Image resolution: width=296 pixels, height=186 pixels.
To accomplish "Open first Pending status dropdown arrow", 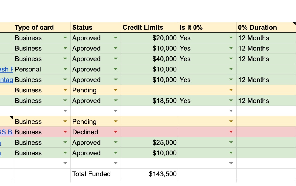I will [116, 90].
